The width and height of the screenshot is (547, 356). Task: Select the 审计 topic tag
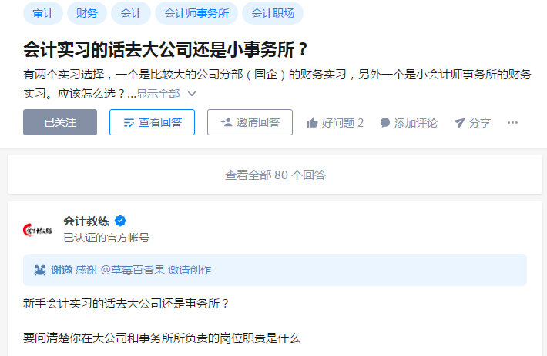click(43, 13)
